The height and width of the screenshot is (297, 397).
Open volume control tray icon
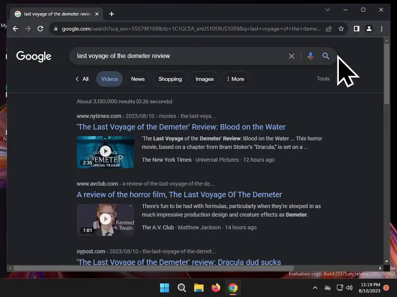[x=349, y=288]
